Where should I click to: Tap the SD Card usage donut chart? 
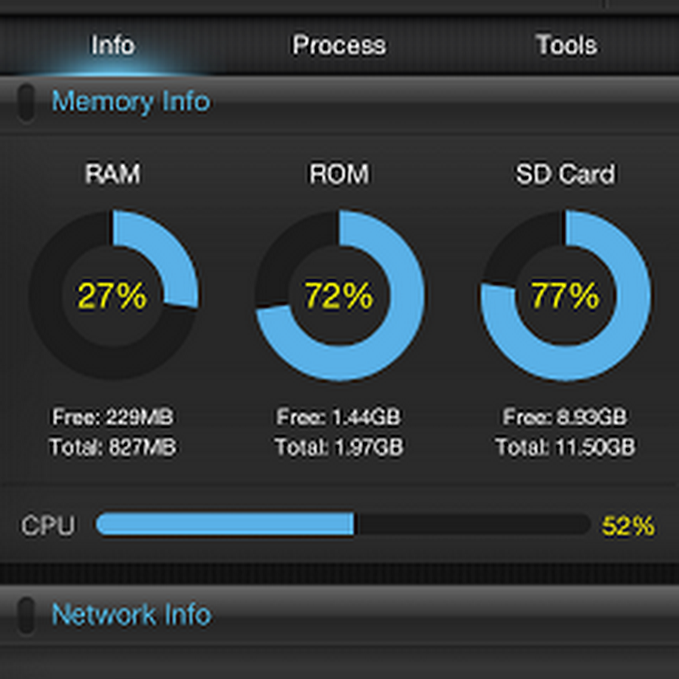point(566,295)
